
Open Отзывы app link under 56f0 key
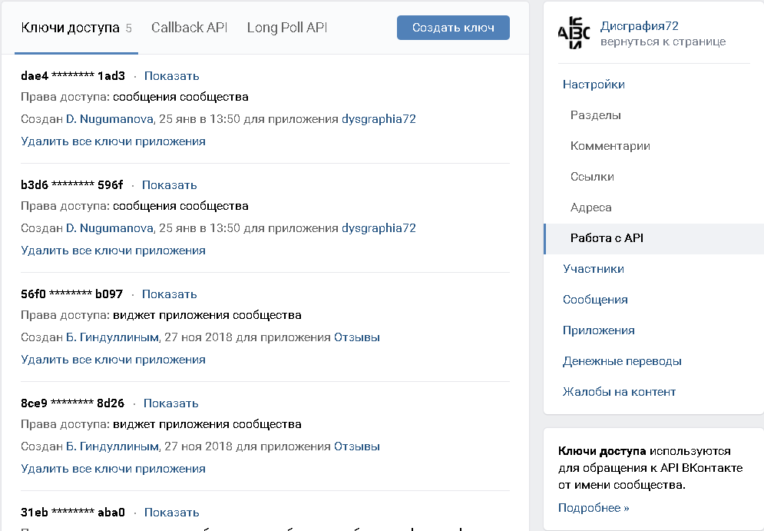coord(357,337)
